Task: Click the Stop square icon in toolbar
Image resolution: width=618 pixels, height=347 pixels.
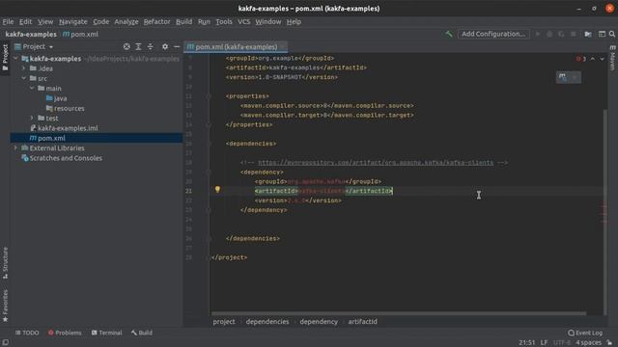Action: point(573,35)
